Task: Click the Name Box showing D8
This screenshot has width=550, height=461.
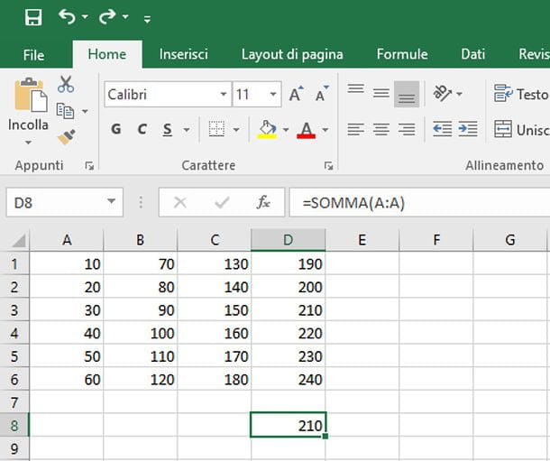Action: tap(55, 202)
